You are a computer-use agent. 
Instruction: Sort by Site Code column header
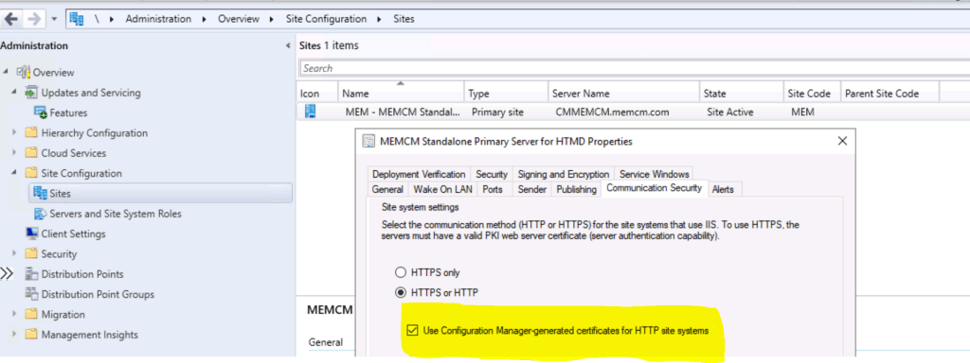point(811,94)
